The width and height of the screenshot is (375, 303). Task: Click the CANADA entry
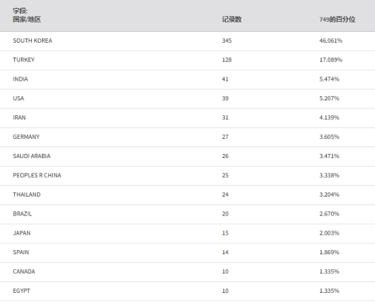tap(24, 272)
